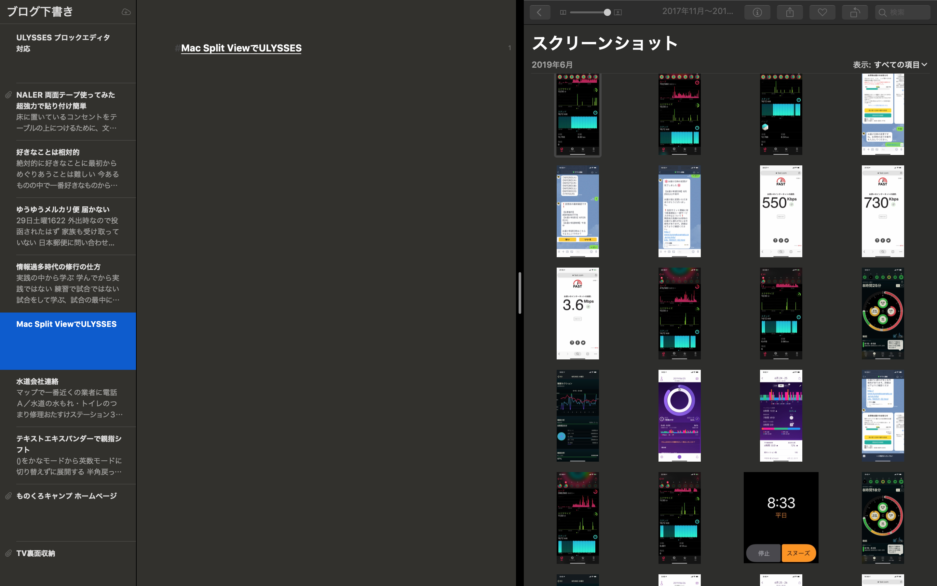Click the iCloud sync icon in Ulysses header
Screen dimensions: 937x586
pyautogui.click(x=126, y=12)
